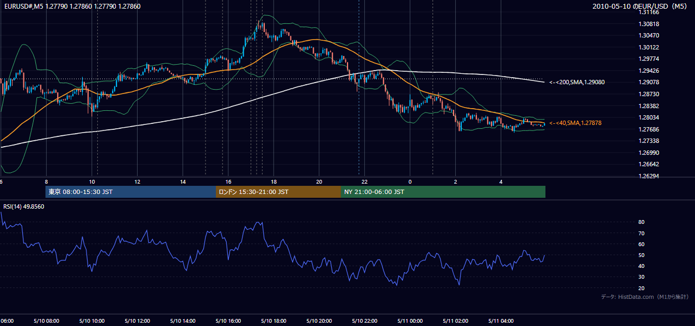Click RSI scale level 20

tap(642, 288)
